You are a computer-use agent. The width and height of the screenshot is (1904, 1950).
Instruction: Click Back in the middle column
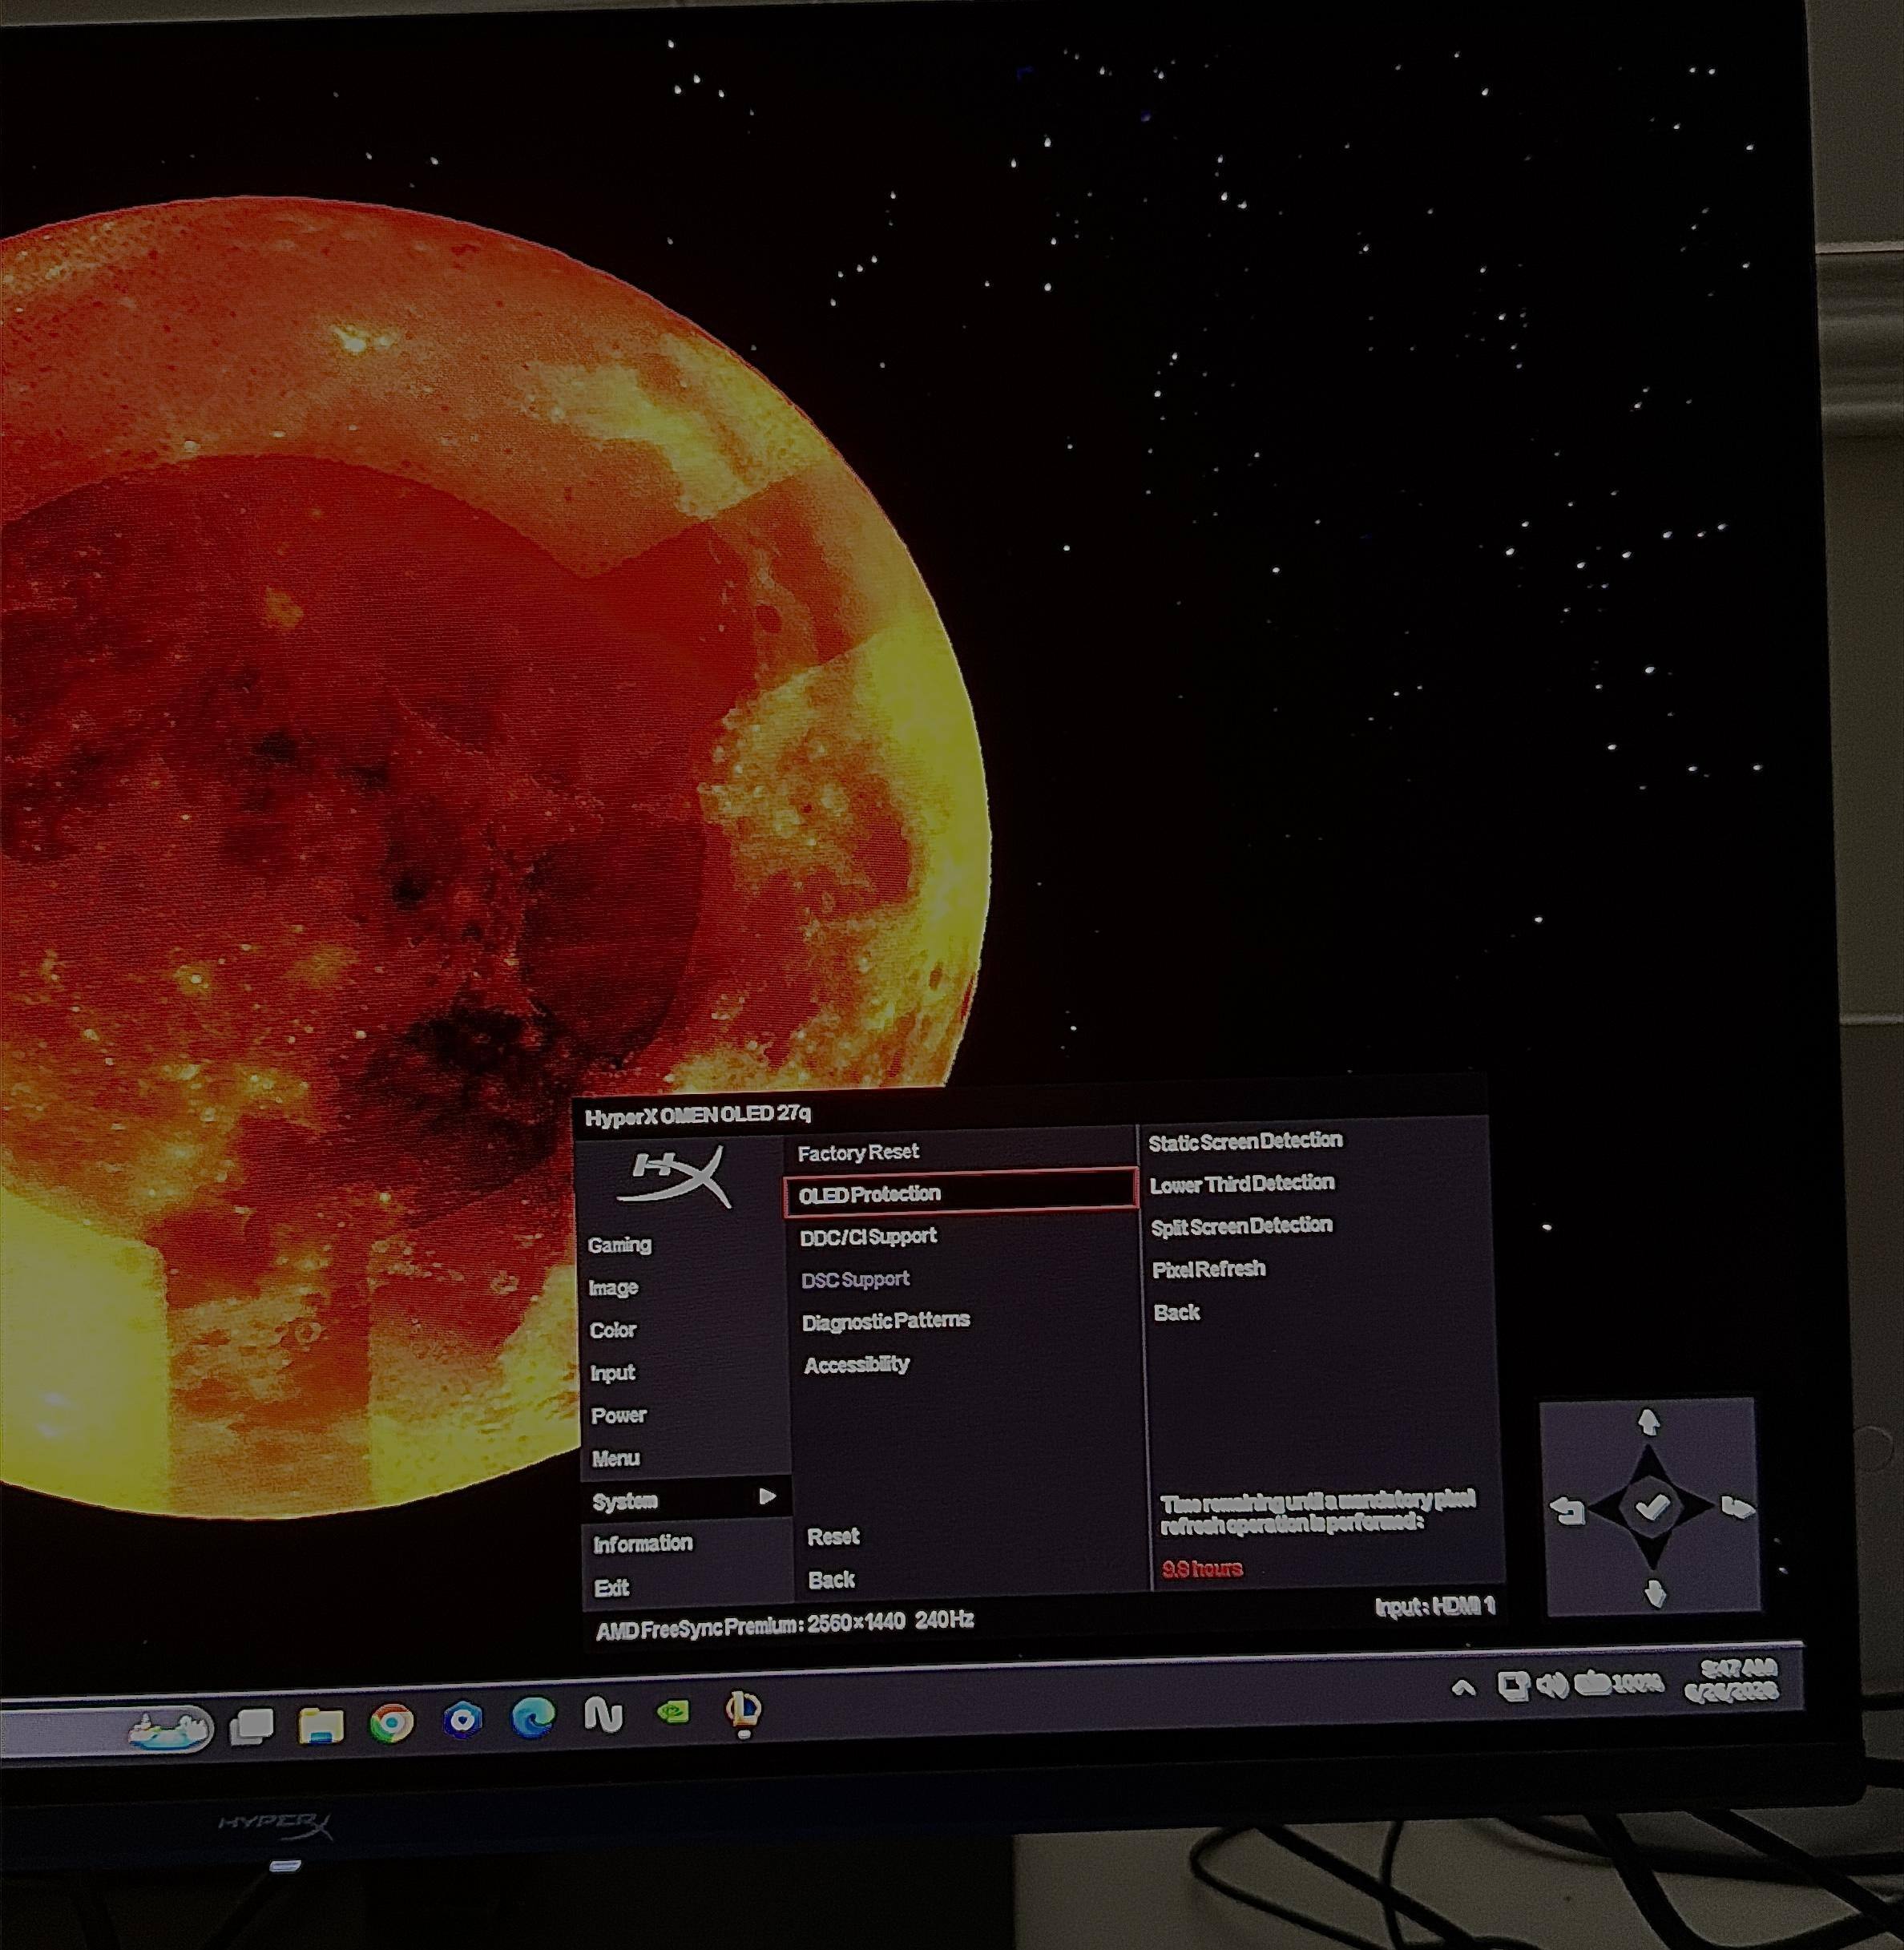pos(831,1579)
